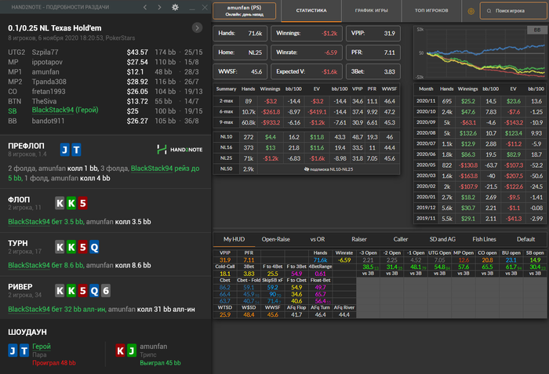
Task: Click the red King card at showdown
Action: 119,349
